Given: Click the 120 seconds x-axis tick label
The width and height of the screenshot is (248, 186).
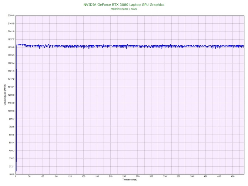Looking at the screenshot, I should (70, 176).
